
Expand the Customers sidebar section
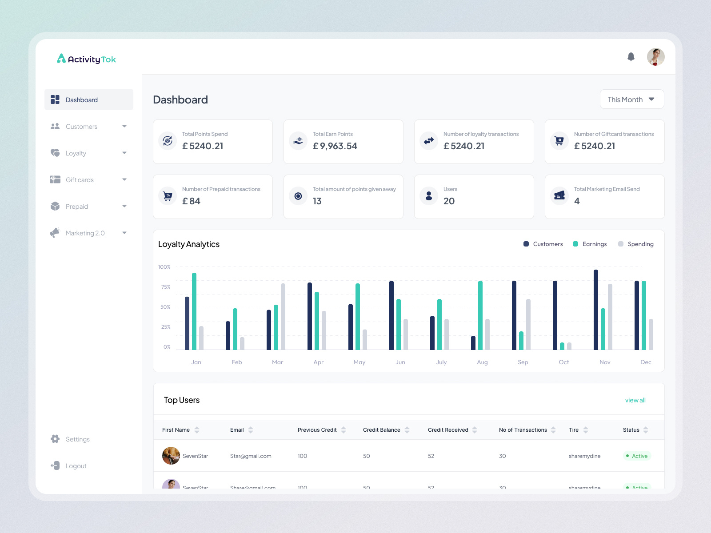pyautogui.click(x=125, y=126)
